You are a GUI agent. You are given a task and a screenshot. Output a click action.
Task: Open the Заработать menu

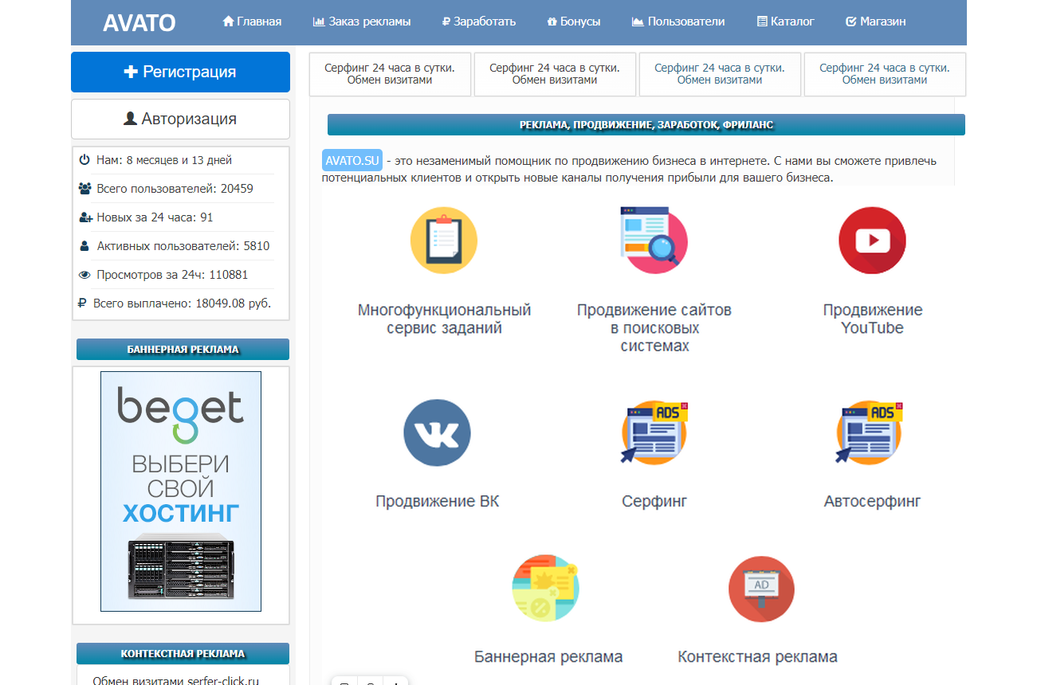tap(479, 22)
